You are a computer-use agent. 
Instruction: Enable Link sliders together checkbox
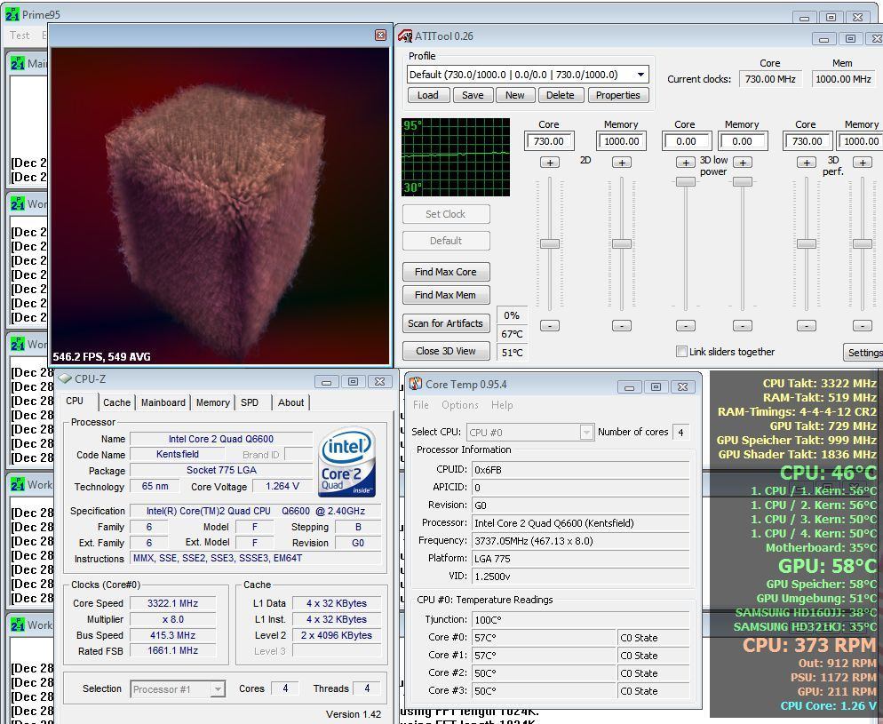tap(681, 351)
